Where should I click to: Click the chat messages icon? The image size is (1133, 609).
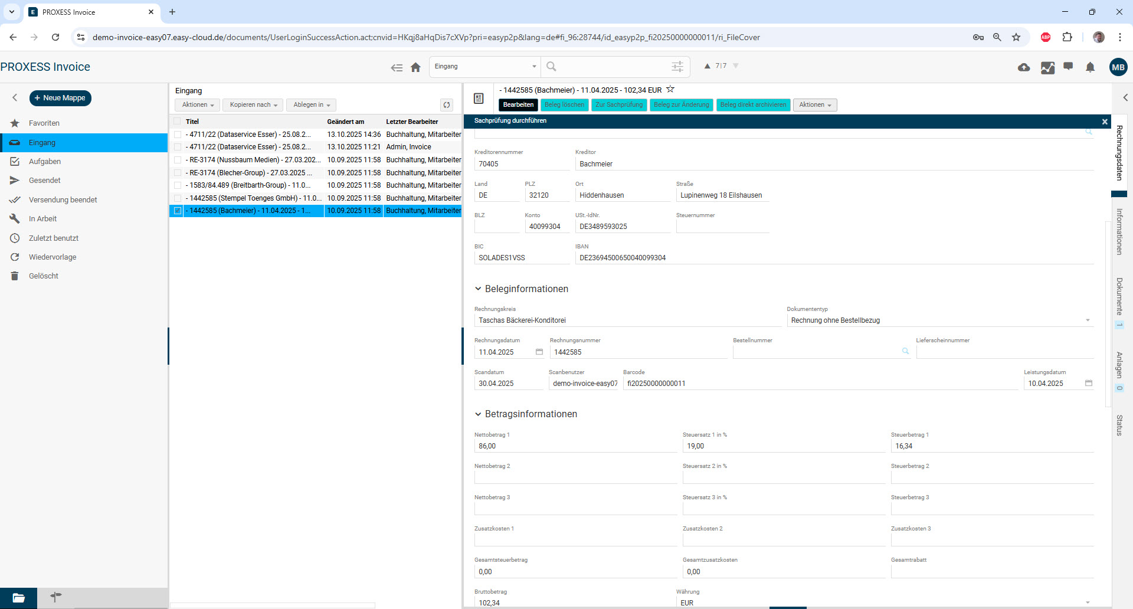click(x=1068, y=67)
